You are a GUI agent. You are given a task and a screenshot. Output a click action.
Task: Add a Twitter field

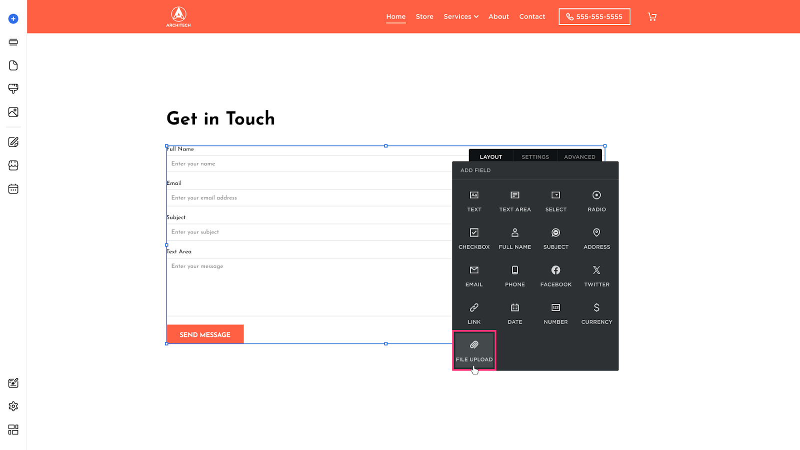(596, 276)
